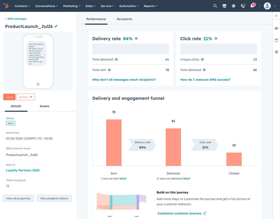This screenshot has width=280, height=219.
Task: Open the global search magnifying glass
Action: 215,6
